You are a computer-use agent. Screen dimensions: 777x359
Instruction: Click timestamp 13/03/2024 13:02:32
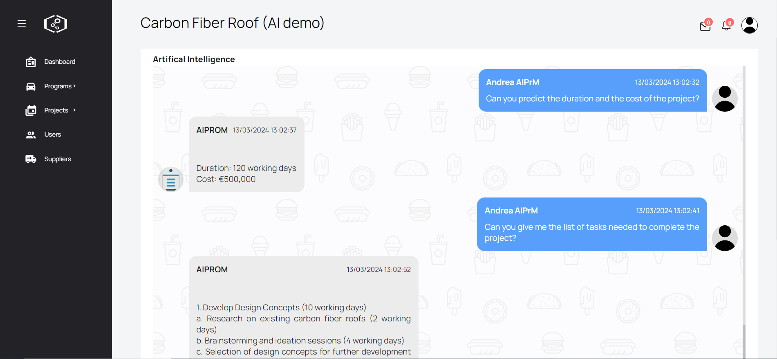pyautogui.click(x=667, y=82)
